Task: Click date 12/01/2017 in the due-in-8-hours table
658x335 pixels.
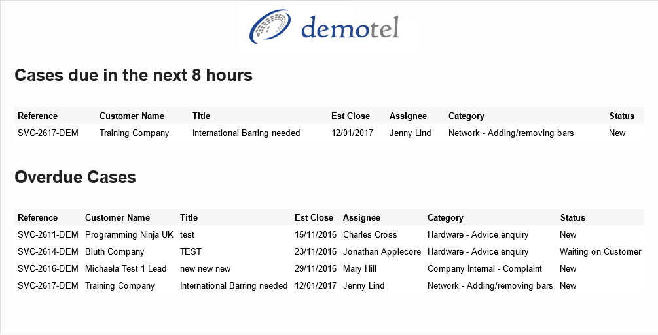Action: click(352, 133)
